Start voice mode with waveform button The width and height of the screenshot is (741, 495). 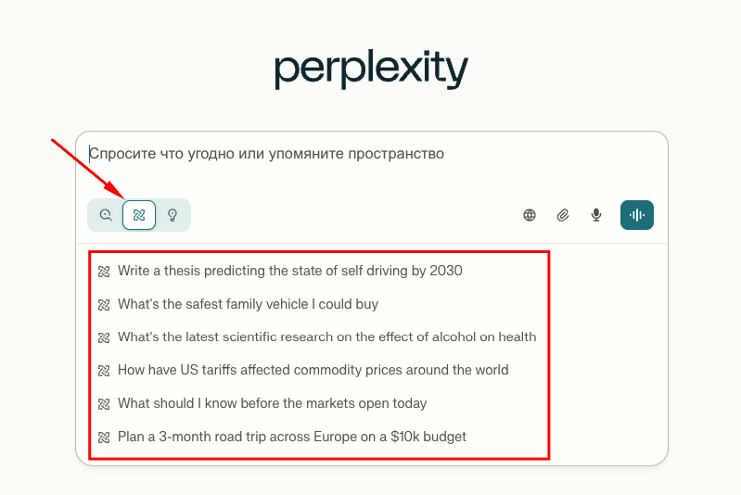click(x=637, y=215)
